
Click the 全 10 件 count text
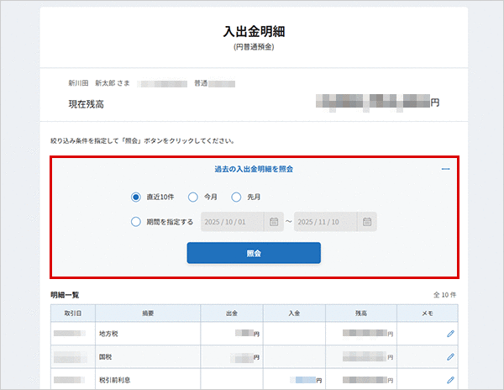(x=445, y=294)
